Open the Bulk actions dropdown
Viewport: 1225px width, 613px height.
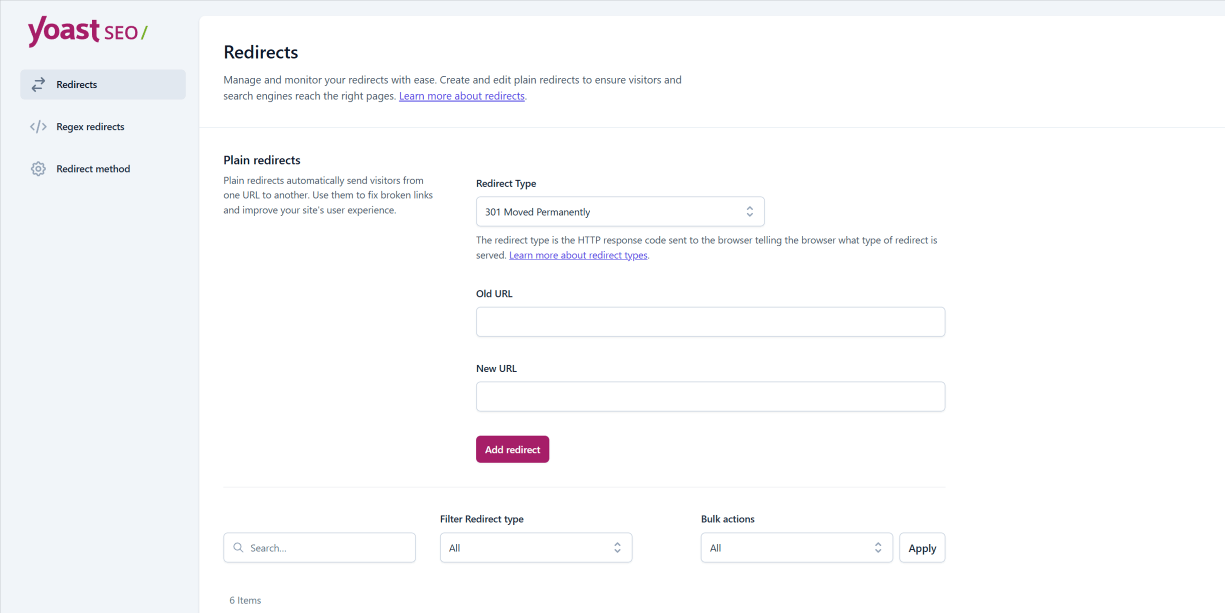click(796, 547)
